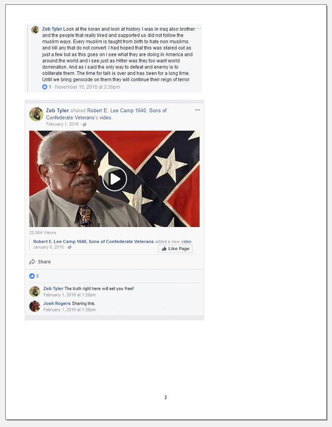The width and height of the screenshot is (332, 427).
Task: Click the Like Page button
Action: pos(175,249)
